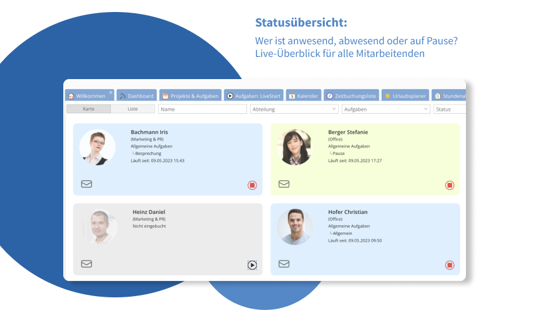The height and width of the screenshot is (310, 552).
Task: Click the Urlaubsplaner sun icon
Action: tap(387, 96)
